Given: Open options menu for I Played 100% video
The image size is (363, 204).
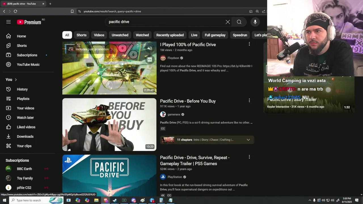Looking at the screenshot, I should coord(249,44).
